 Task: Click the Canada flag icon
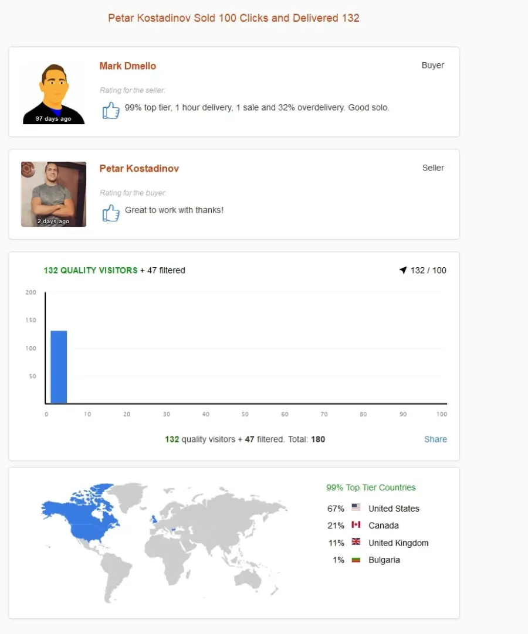356,524
